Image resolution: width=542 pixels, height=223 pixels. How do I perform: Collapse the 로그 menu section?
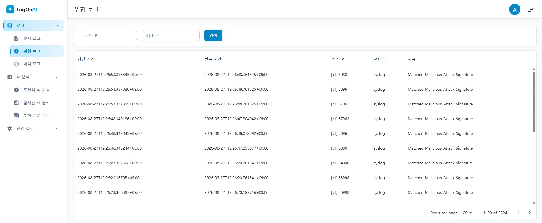click(x=57, y=26)
